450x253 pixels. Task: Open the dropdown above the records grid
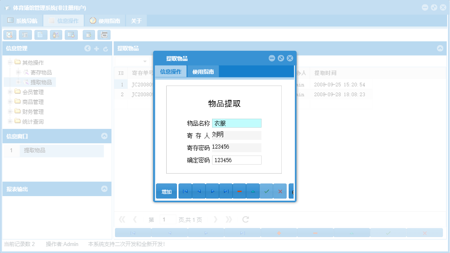(133, 61)
